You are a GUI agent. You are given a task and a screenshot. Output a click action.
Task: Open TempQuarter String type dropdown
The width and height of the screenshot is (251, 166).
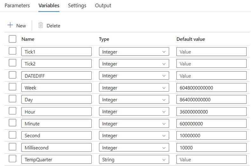click(134, 159)
